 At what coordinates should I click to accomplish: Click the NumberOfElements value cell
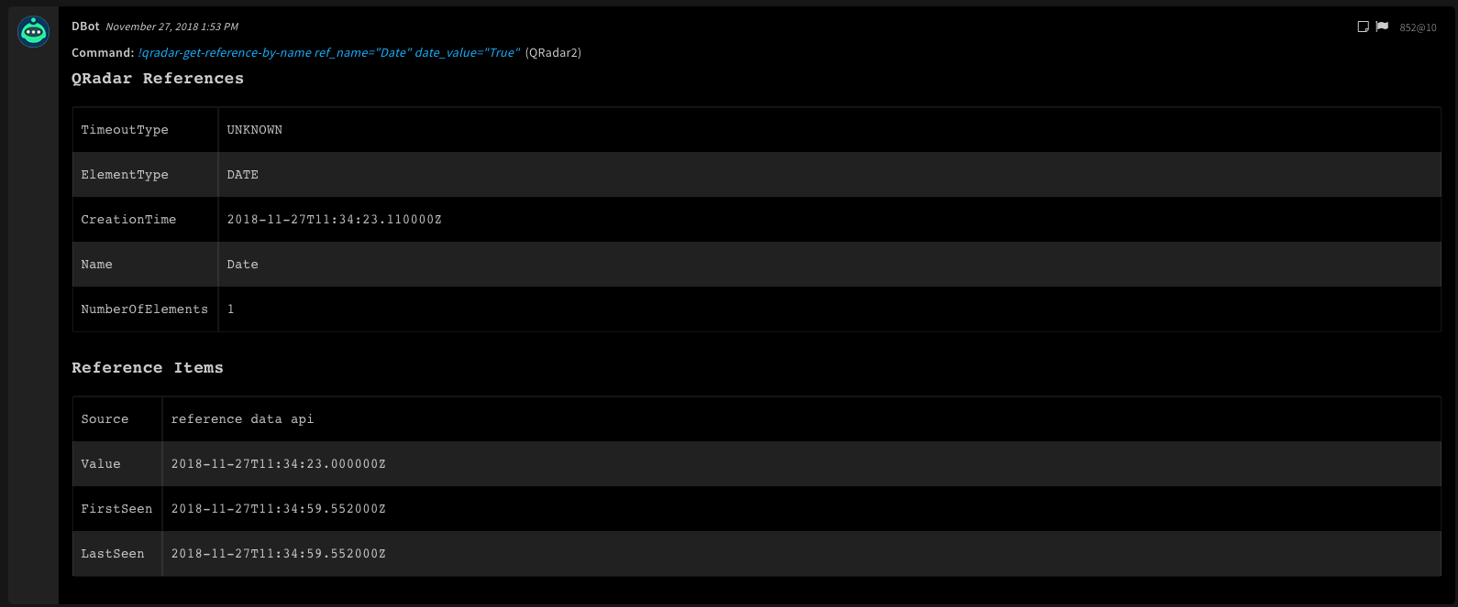click(231, 309)
